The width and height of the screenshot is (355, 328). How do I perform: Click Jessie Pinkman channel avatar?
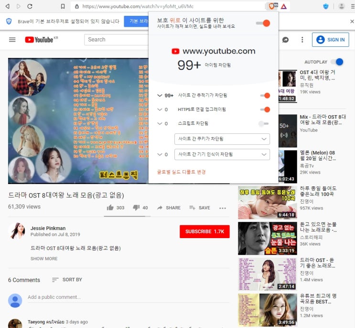(x=17, y=231)
